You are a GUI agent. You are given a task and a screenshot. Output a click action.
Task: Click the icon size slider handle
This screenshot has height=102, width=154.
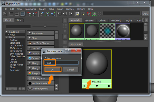(x=45, y=26)
